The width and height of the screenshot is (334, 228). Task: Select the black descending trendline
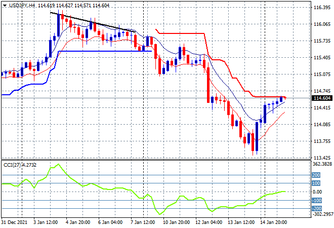96,23
